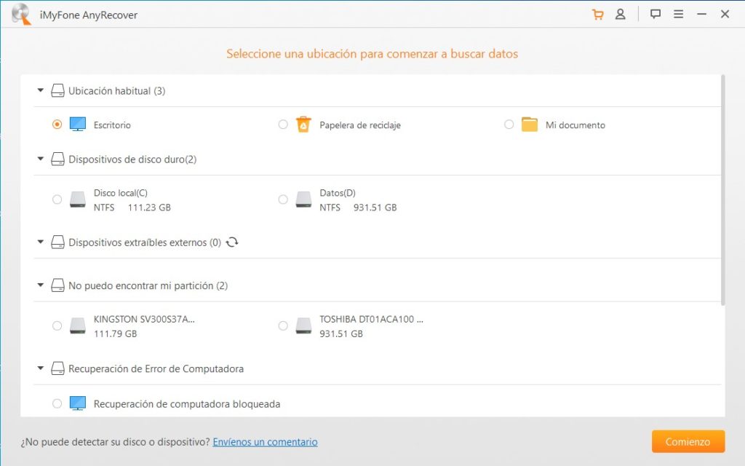Click the TOSHIBA DT01ACA100 drive icon
The height and width of the screenshot is (466, 745).
point(303,326)
